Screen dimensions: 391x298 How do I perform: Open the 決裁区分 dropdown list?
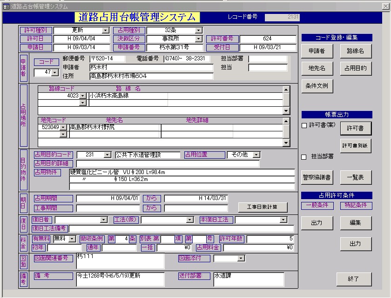tap(199, 39)
